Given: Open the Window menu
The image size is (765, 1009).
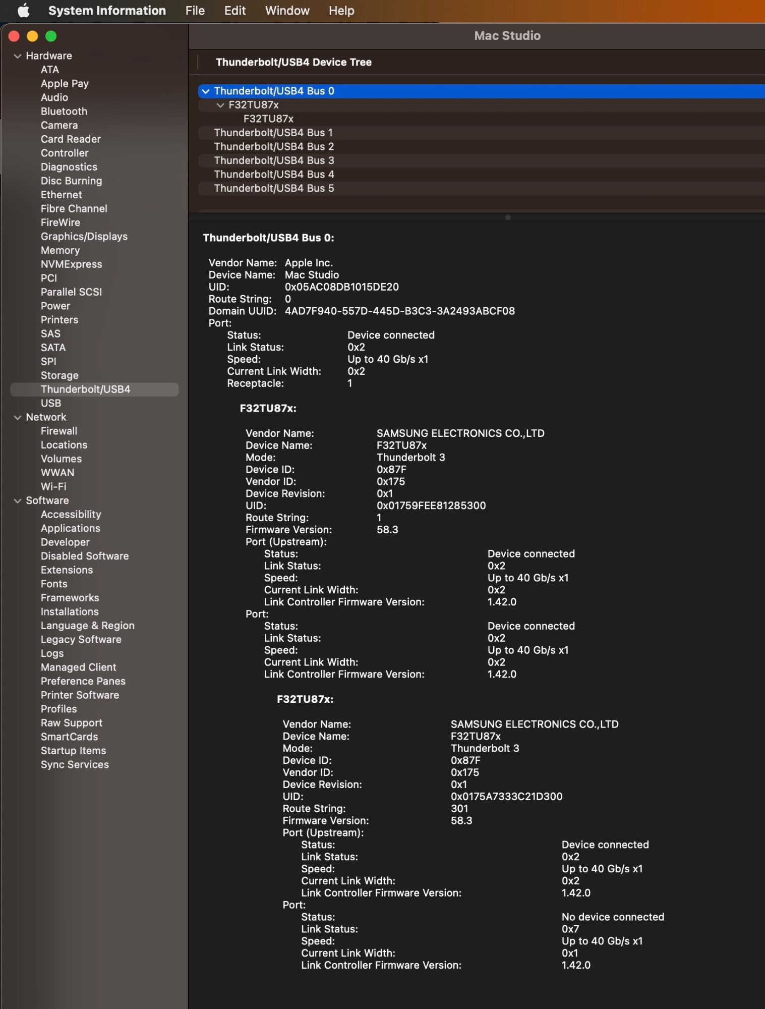Looking at the screenshot, I should point(287,11).
